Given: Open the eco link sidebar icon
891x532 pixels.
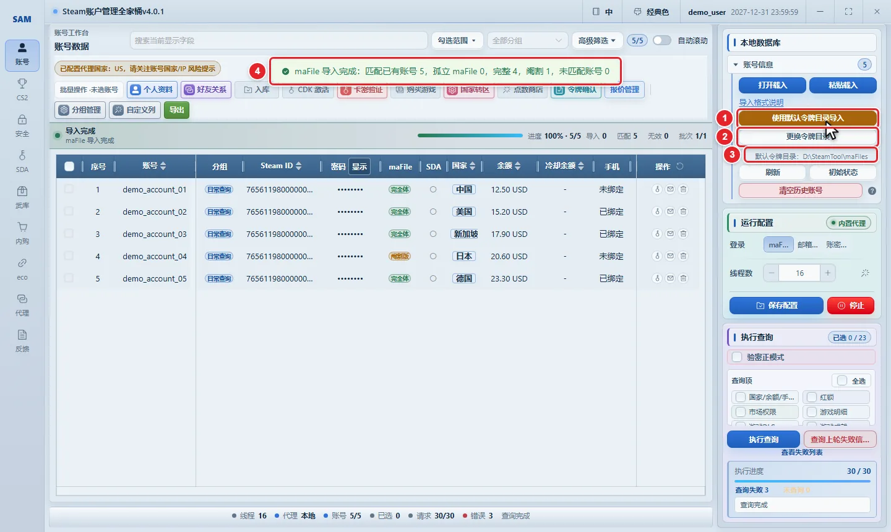Looking at the screenshot, I should pyautogui.click(x=22, y=268).
